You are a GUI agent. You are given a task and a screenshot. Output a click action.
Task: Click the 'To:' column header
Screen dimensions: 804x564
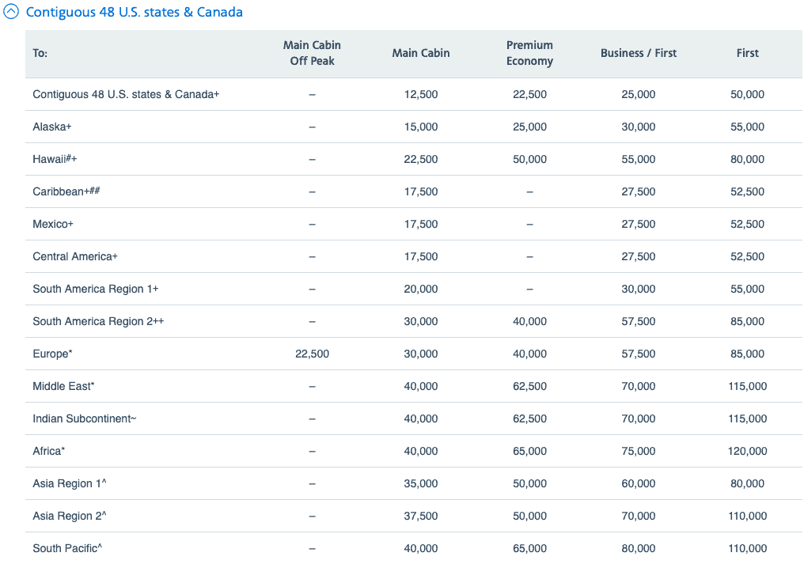[40, 53]
